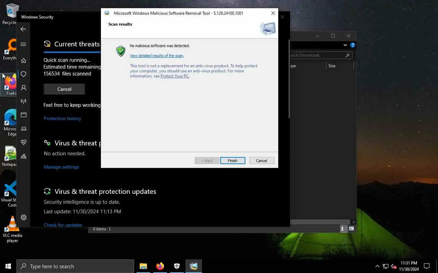Image resolution: width=438 pixels, height=273 pixels.
Task: Open Account protection sidebar icon
Action: (24, 88)
